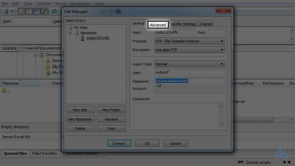Click the Copy button
Screen dimensions: 295x166
coord(111,128)
